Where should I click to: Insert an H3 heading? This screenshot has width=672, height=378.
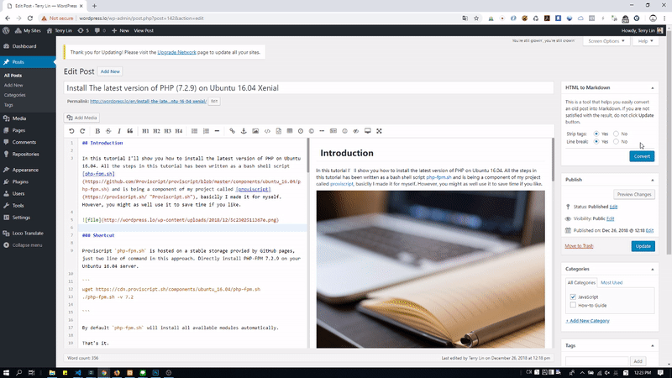167,131
